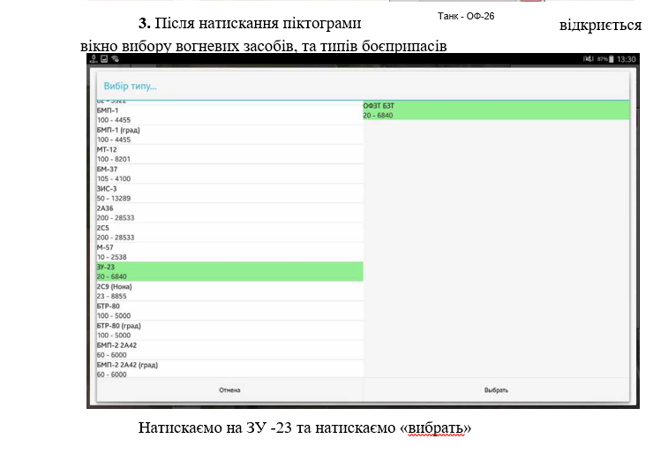This screenshot has width=668, height=454.
Task: Tap the notification icons in status bar
Action: pos(103,59)
